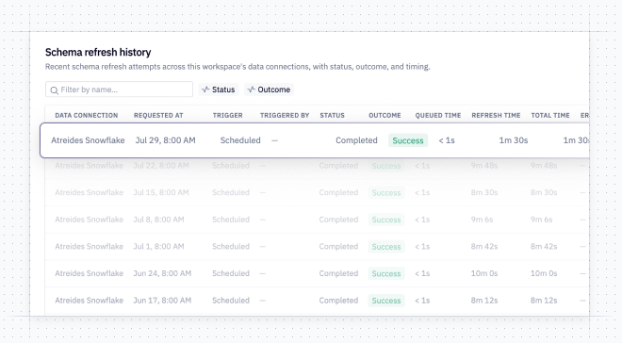Click Atreides Snowflake in Jul 29 row
This screenshot has width=622, height=343.
(88, 140)
